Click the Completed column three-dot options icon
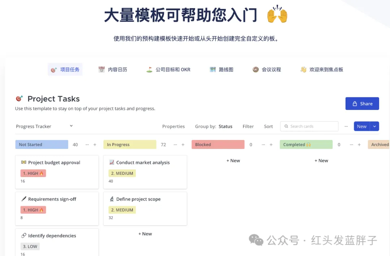 (351, 145)
